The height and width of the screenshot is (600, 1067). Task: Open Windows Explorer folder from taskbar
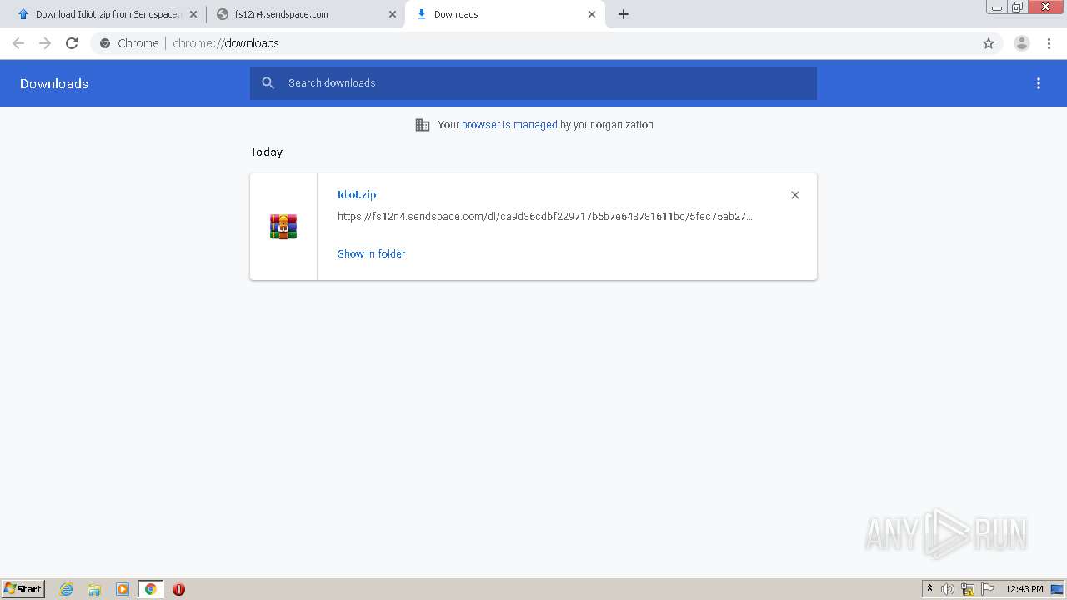[94, 589]
